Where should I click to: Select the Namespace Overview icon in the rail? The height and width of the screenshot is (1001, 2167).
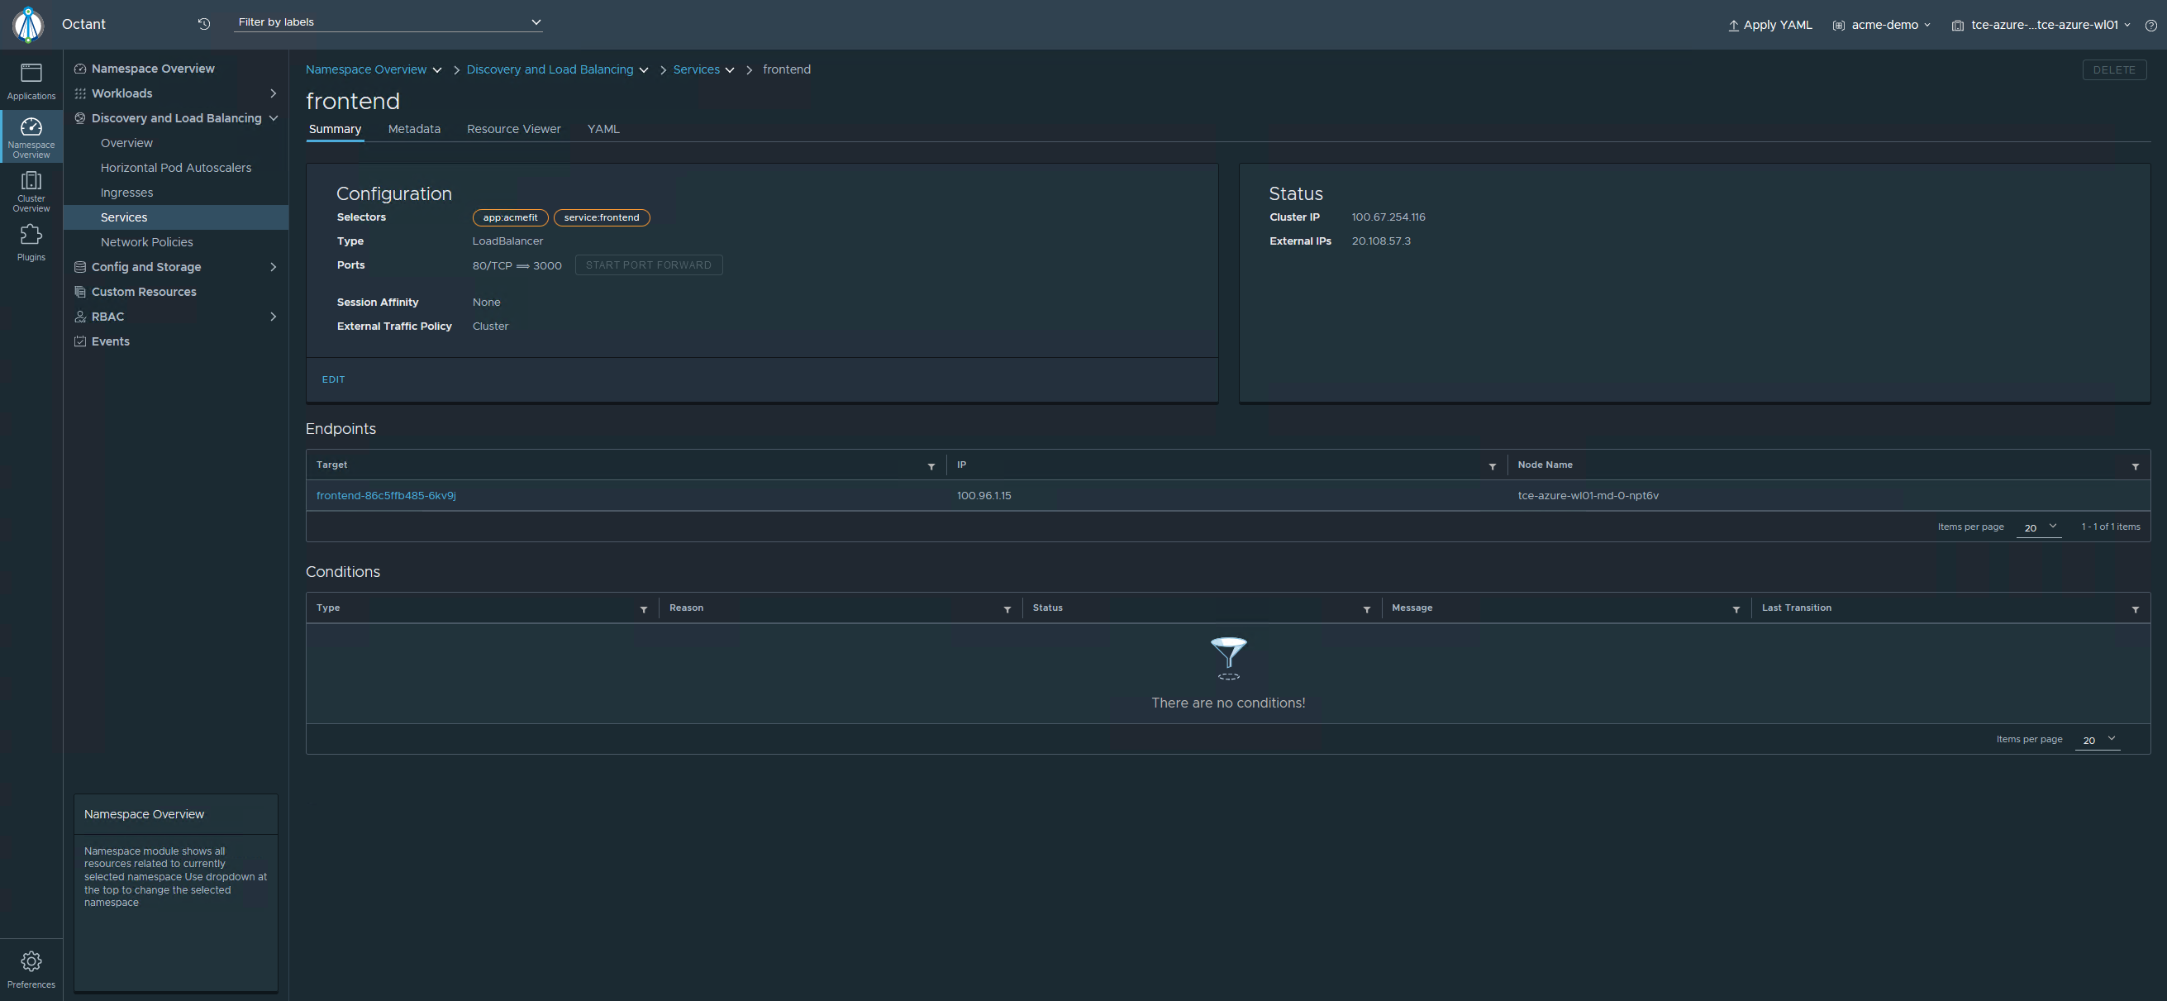[31, 135]
